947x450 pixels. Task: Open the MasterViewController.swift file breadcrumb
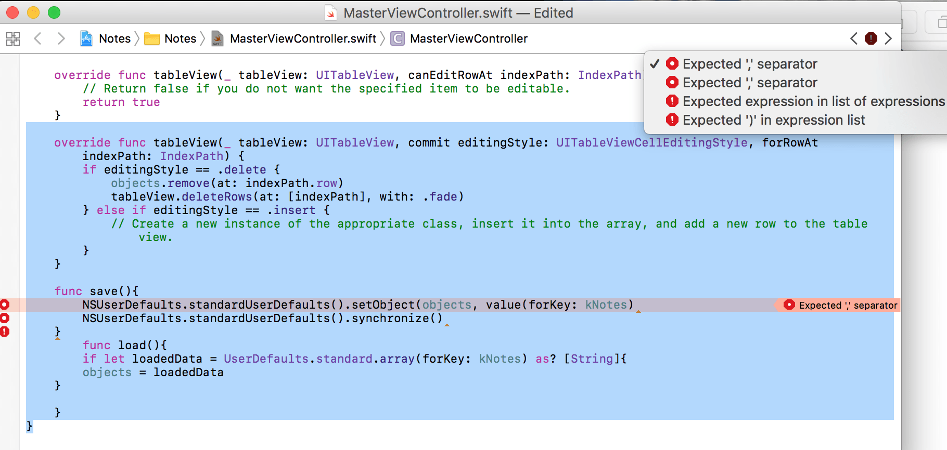pos(302,38)
